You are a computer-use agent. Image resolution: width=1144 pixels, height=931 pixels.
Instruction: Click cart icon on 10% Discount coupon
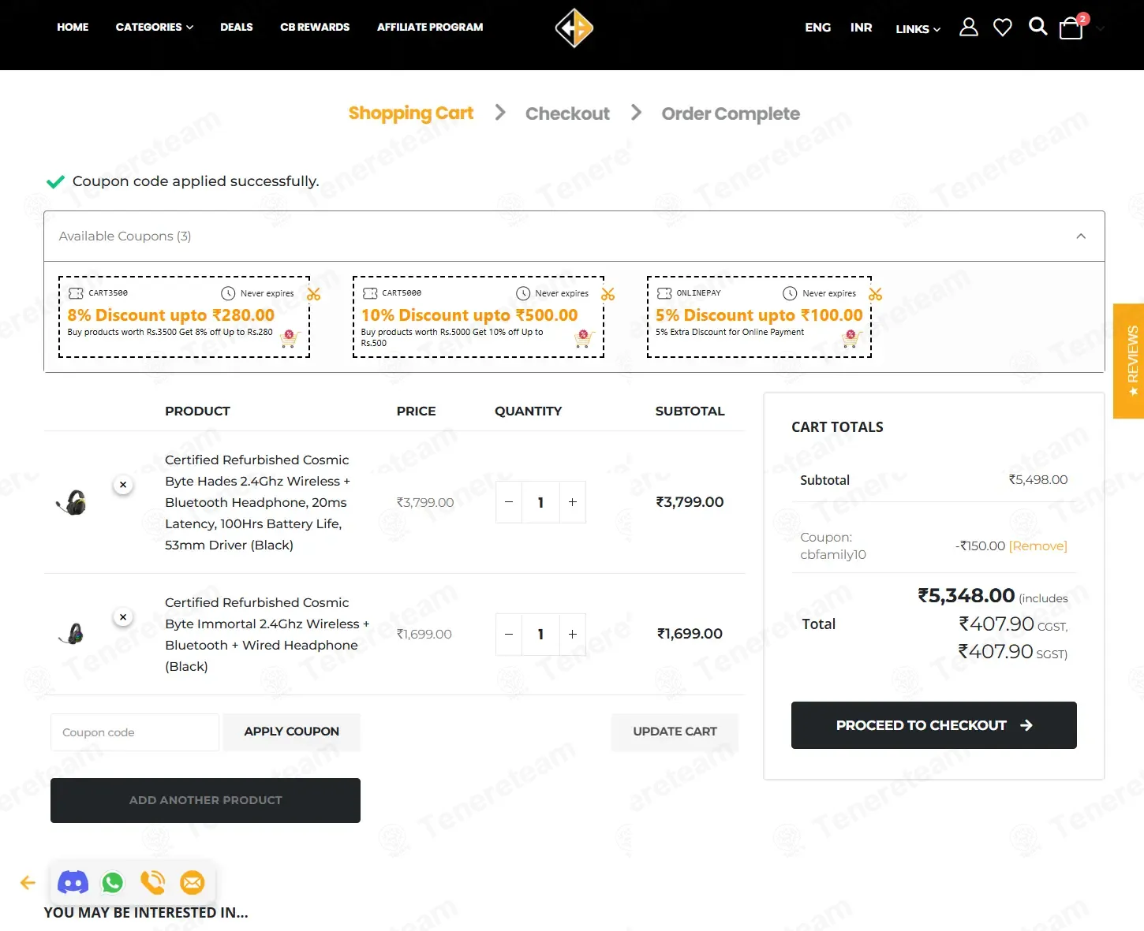[x=584, y=339]
